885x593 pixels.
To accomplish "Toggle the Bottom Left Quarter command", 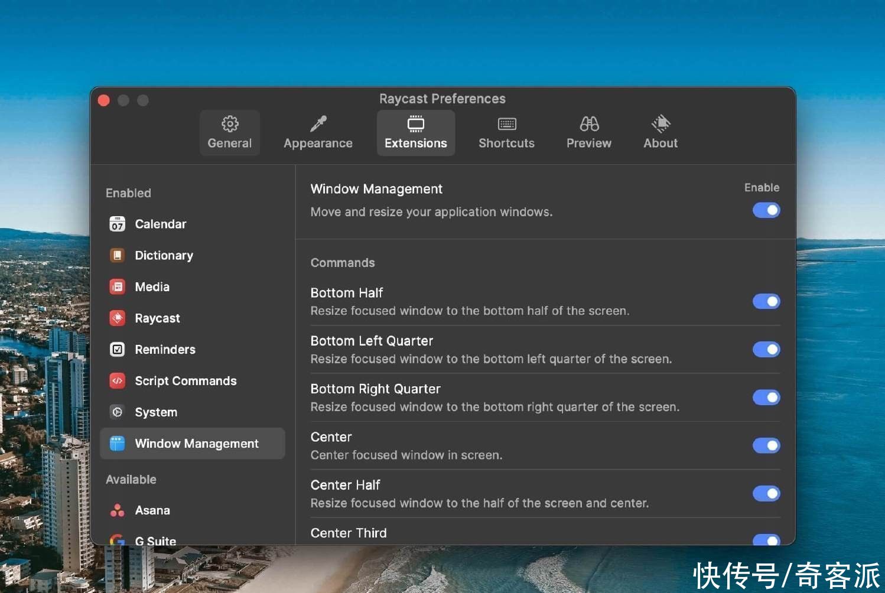I will (x=766, y=349).
